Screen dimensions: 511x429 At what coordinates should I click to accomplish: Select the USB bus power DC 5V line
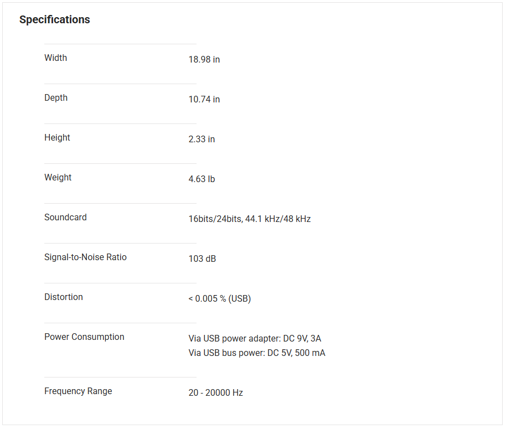pyautogui.click(x=257, y=353)
